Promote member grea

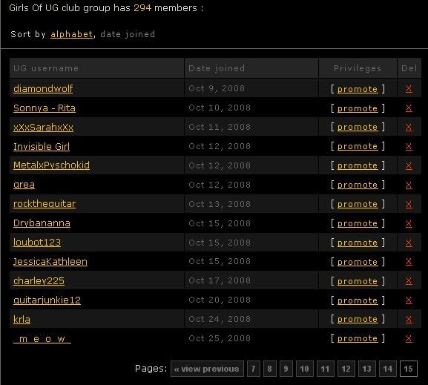click(x=358, y=185)
